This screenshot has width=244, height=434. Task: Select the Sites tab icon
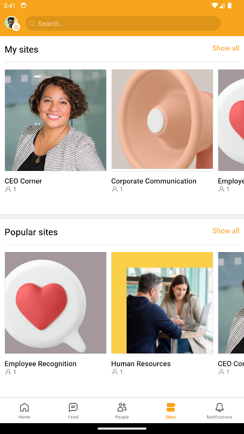click(x=171, y=407)
